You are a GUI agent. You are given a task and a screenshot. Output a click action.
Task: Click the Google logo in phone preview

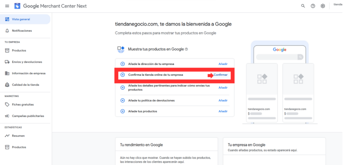[280, 50]
